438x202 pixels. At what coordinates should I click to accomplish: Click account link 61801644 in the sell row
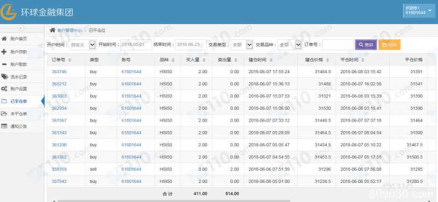tap(131, 169)
